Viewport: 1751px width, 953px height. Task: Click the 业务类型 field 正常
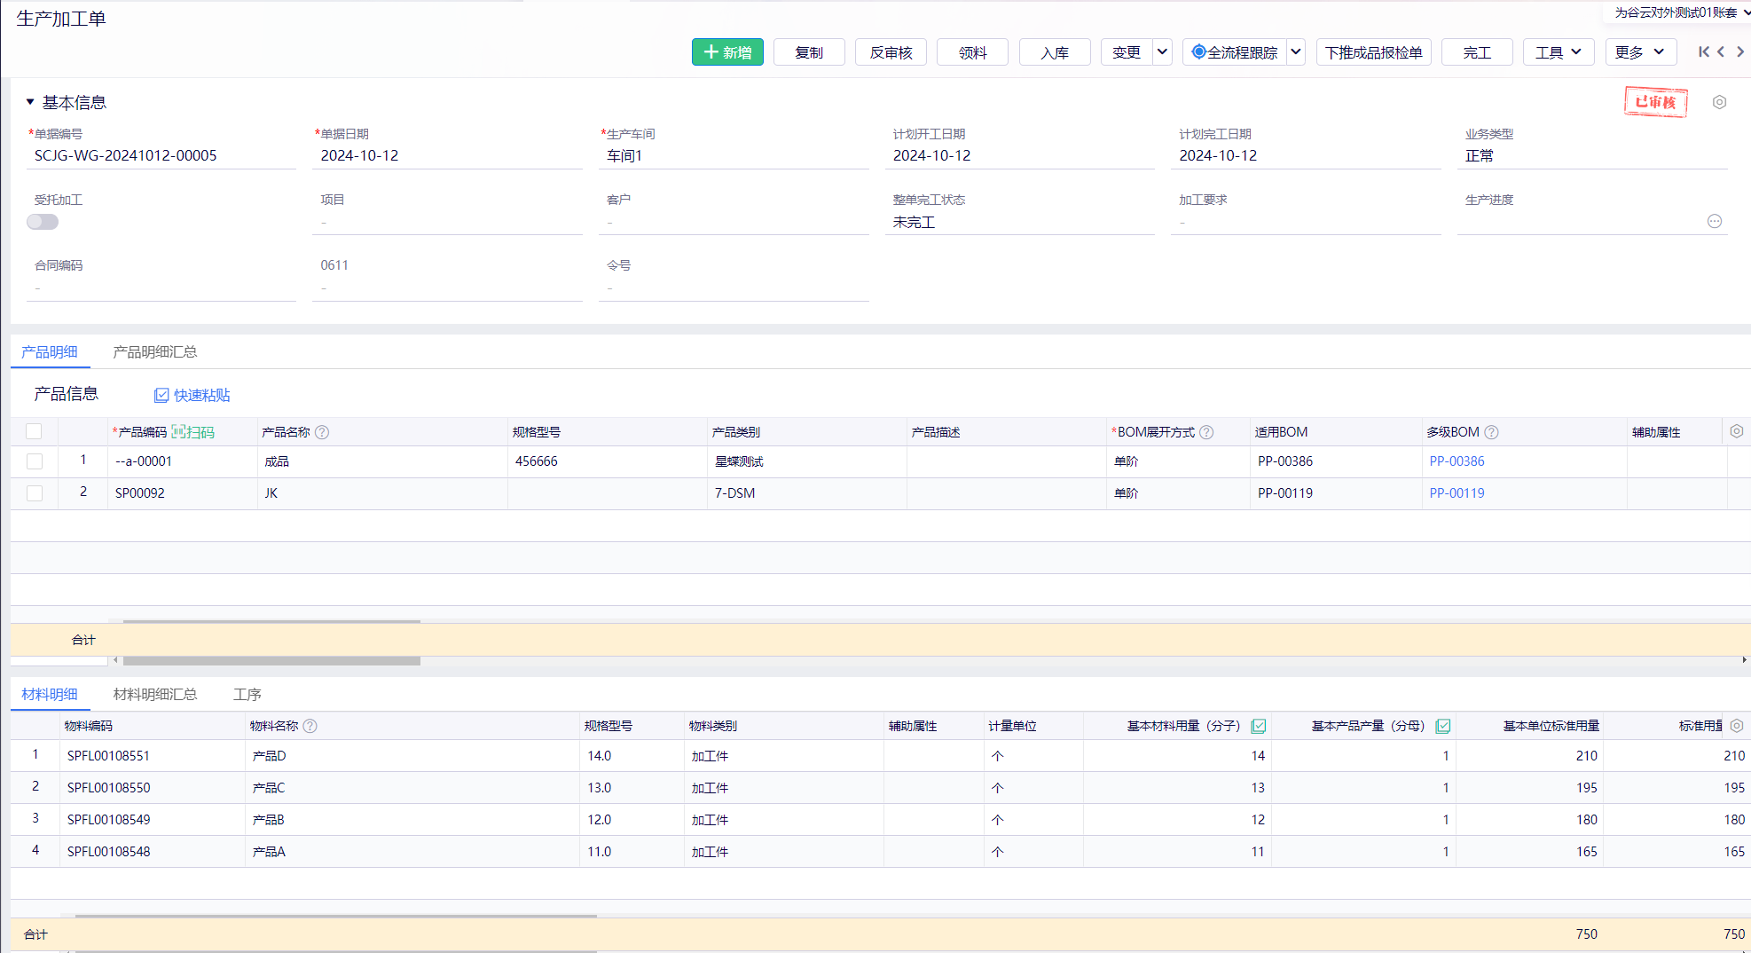(1592, 156)
